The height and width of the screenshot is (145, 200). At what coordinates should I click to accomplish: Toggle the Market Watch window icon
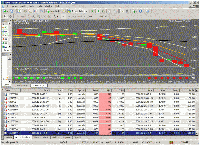click(x=20, y=11)
